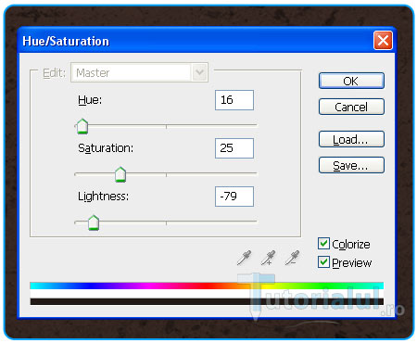Click the Edit dropdown arrow
417x343 pixels.
[199, 72]
